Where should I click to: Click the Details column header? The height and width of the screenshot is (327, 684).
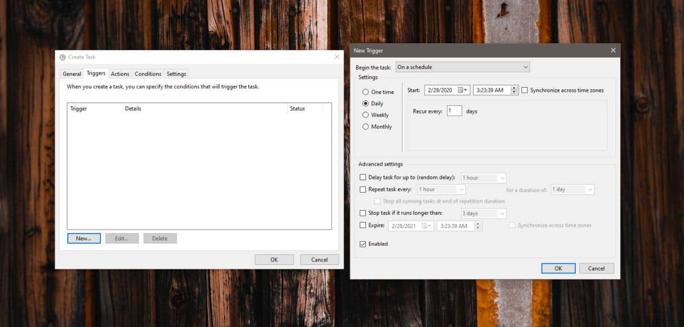click(x=205, y=108)
